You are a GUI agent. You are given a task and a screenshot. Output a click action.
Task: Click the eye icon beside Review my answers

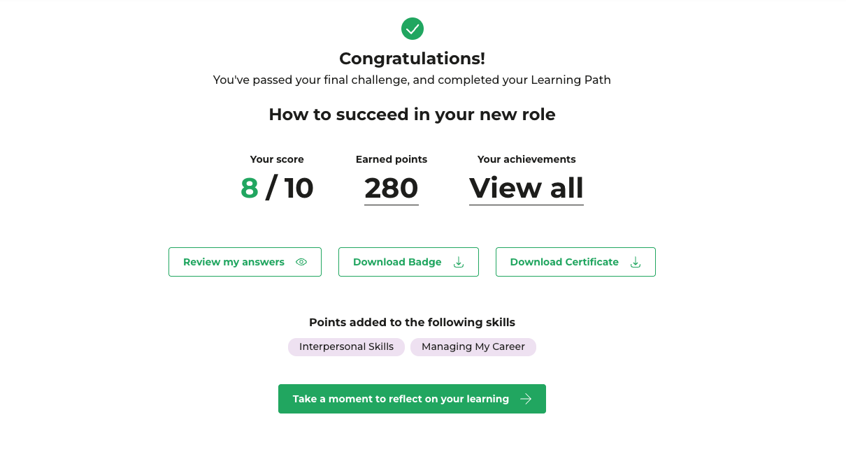pos(301,262)
